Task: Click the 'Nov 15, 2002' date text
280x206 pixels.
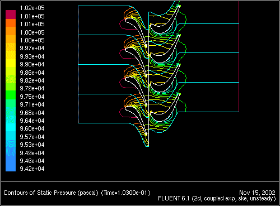Action: 257,193
